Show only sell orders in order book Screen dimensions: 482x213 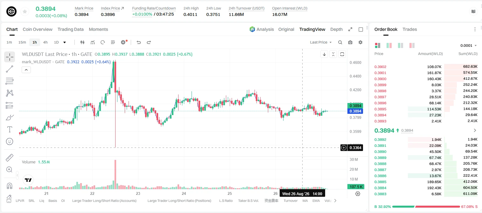pos(412,45)
